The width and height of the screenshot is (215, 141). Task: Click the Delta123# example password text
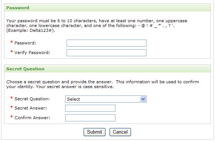pos(41,30)
